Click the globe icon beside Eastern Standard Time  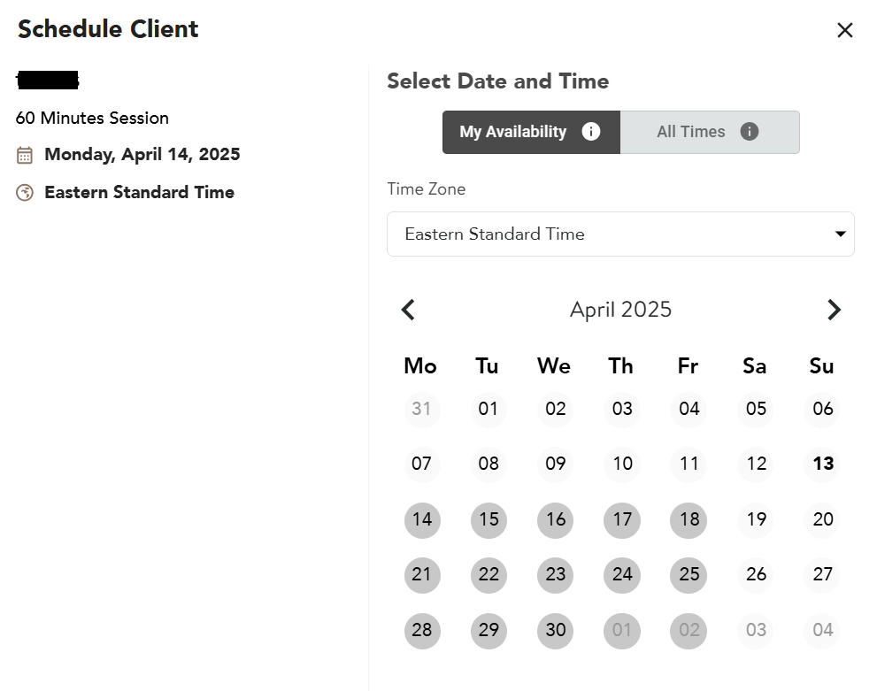pyautogui.click(x=25, y=193)
